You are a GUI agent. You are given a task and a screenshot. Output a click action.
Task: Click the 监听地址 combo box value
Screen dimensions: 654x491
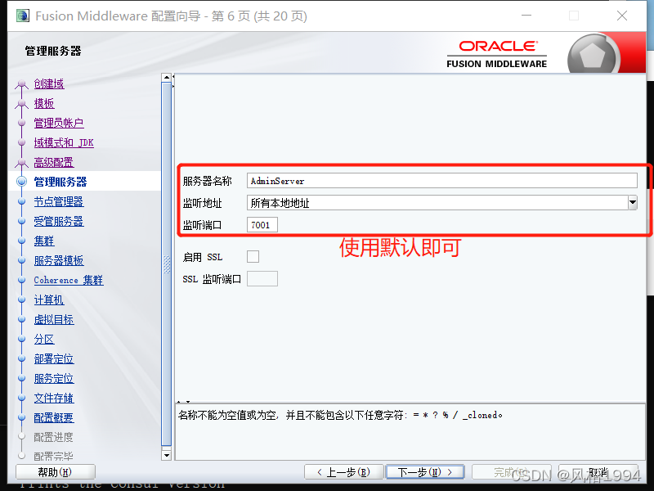pos(437,203)
